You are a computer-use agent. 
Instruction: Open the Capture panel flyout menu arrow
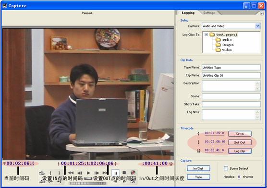(x=262, y=13)
